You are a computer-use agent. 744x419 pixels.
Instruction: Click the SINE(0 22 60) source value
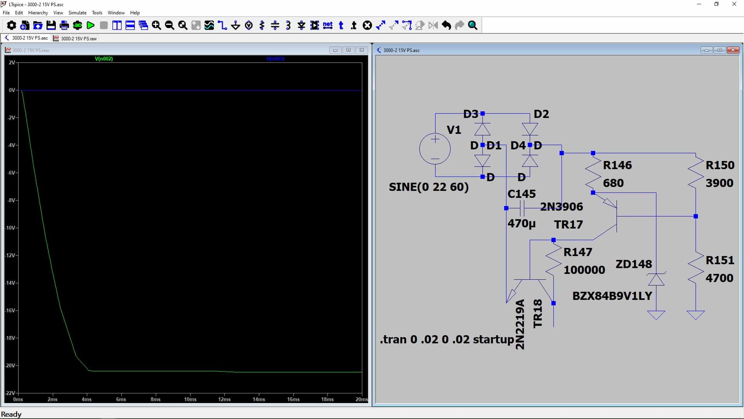[429, 187]
